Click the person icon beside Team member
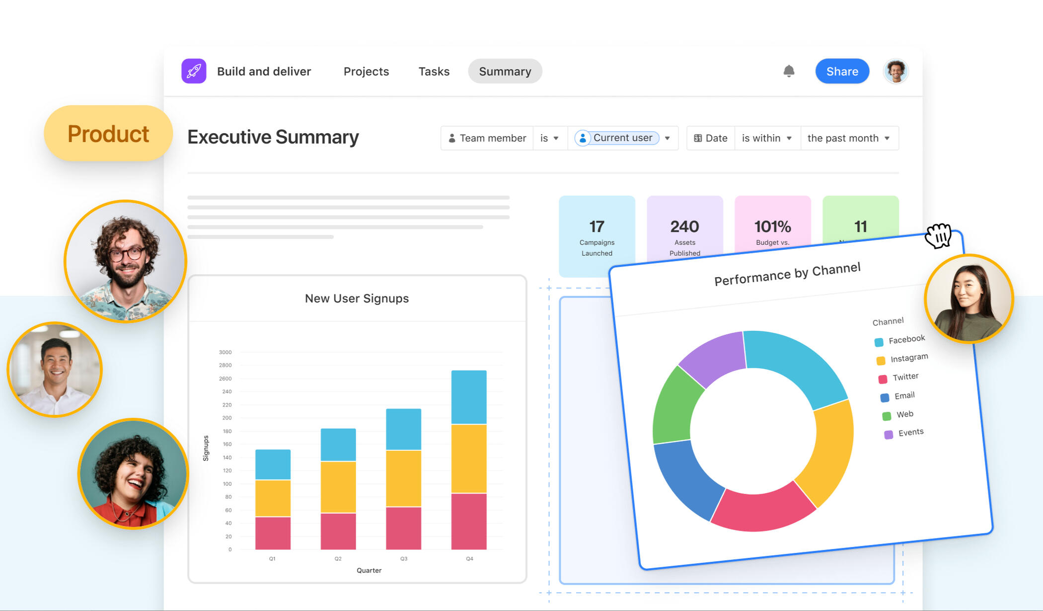 452,138
